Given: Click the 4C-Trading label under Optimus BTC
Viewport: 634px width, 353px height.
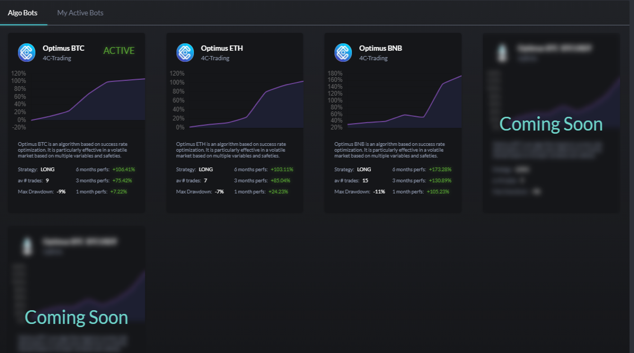Looking at the screenshot, I should pos(57,58).
